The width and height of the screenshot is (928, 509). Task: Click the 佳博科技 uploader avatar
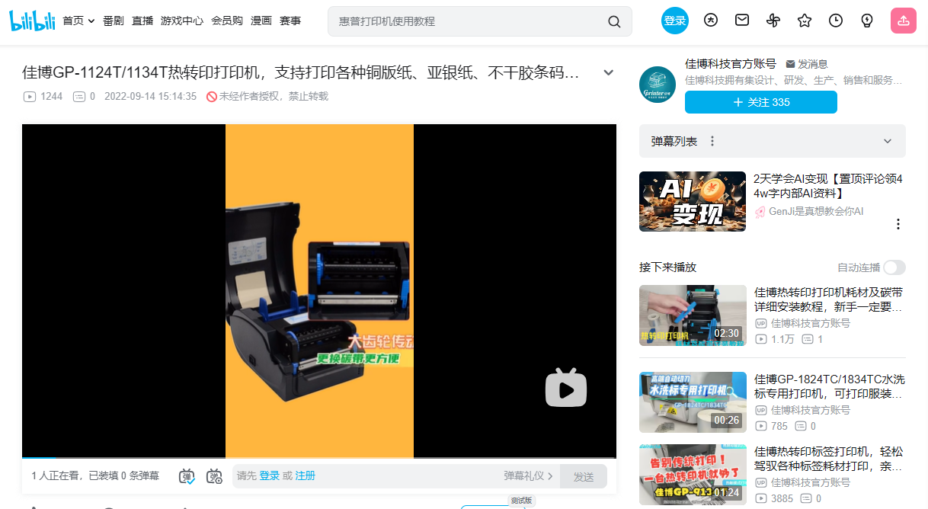pyautogui.click(x=658, y=85)
